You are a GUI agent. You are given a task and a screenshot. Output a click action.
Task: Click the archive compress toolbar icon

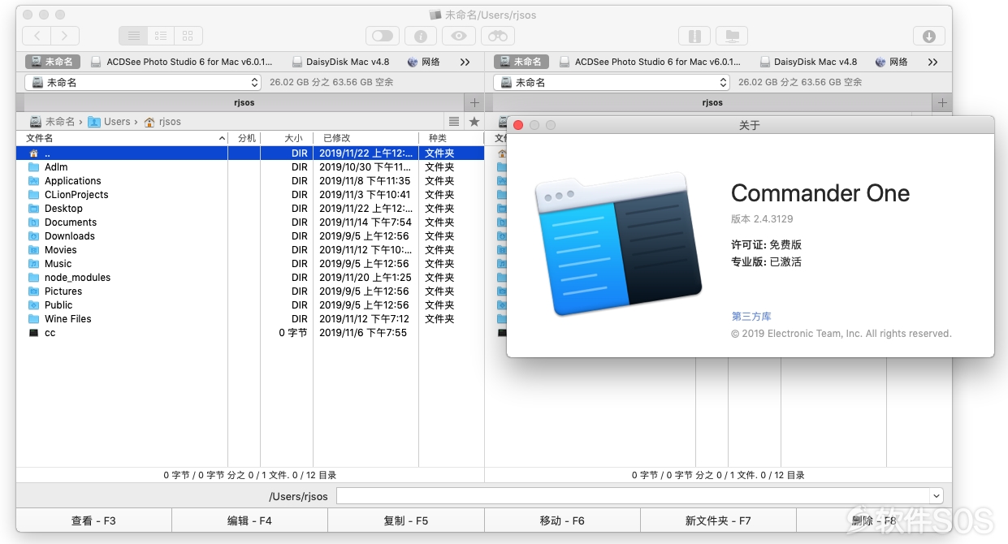[x=694, y=36]
